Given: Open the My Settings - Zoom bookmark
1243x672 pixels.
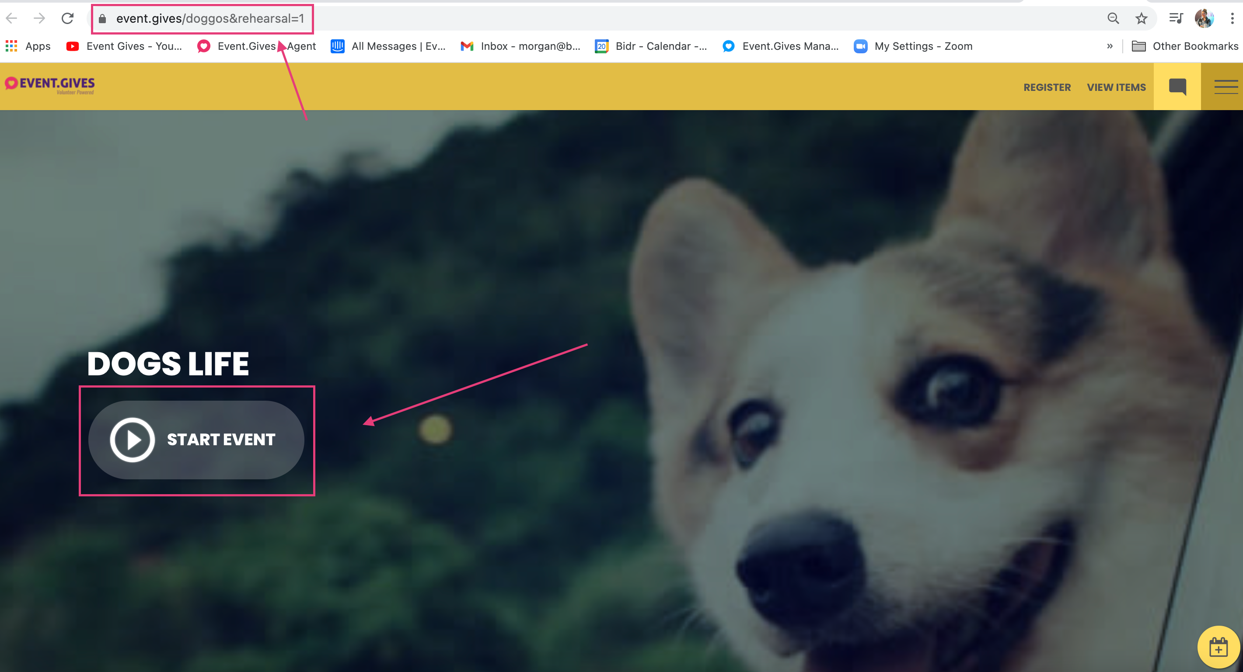Looking at the screenshot, I should pyautogui.click(x=913, y=46).
